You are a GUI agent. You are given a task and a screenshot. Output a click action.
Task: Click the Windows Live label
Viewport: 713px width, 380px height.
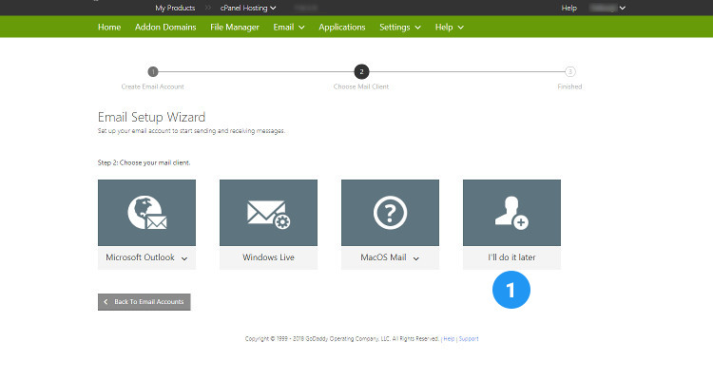tap(268, 258)
